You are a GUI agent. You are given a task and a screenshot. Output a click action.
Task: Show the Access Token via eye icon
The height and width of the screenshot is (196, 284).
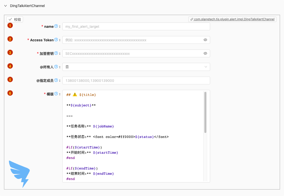coord(205,40)
